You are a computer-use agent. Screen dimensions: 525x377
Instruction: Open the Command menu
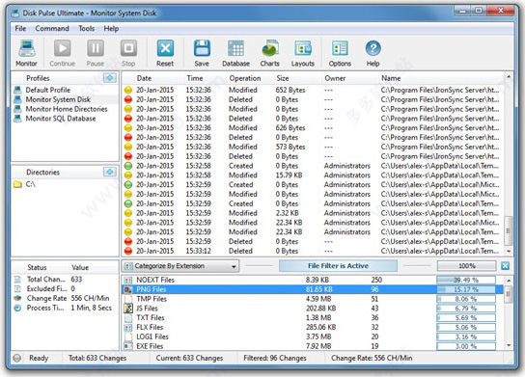[x=52, y=28]
